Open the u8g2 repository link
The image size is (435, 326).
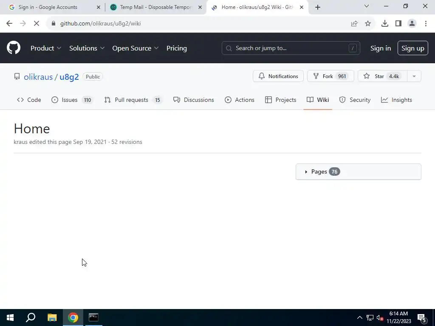point(69,77)
